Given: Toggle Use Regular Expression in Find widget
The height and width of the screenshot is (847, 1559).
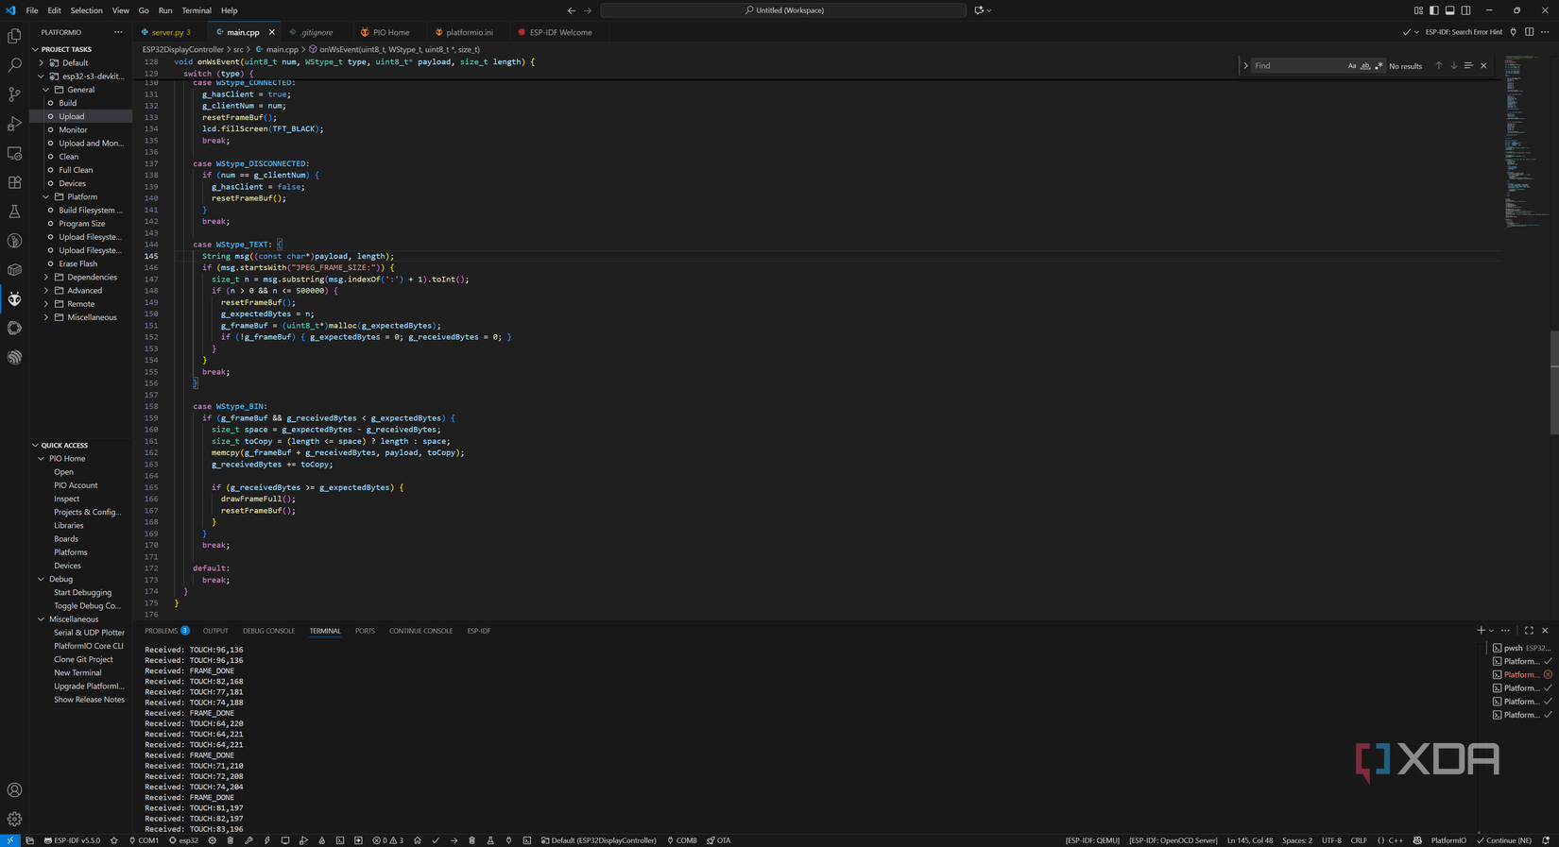Looking at the screenshot, I should coord(1379,66).
